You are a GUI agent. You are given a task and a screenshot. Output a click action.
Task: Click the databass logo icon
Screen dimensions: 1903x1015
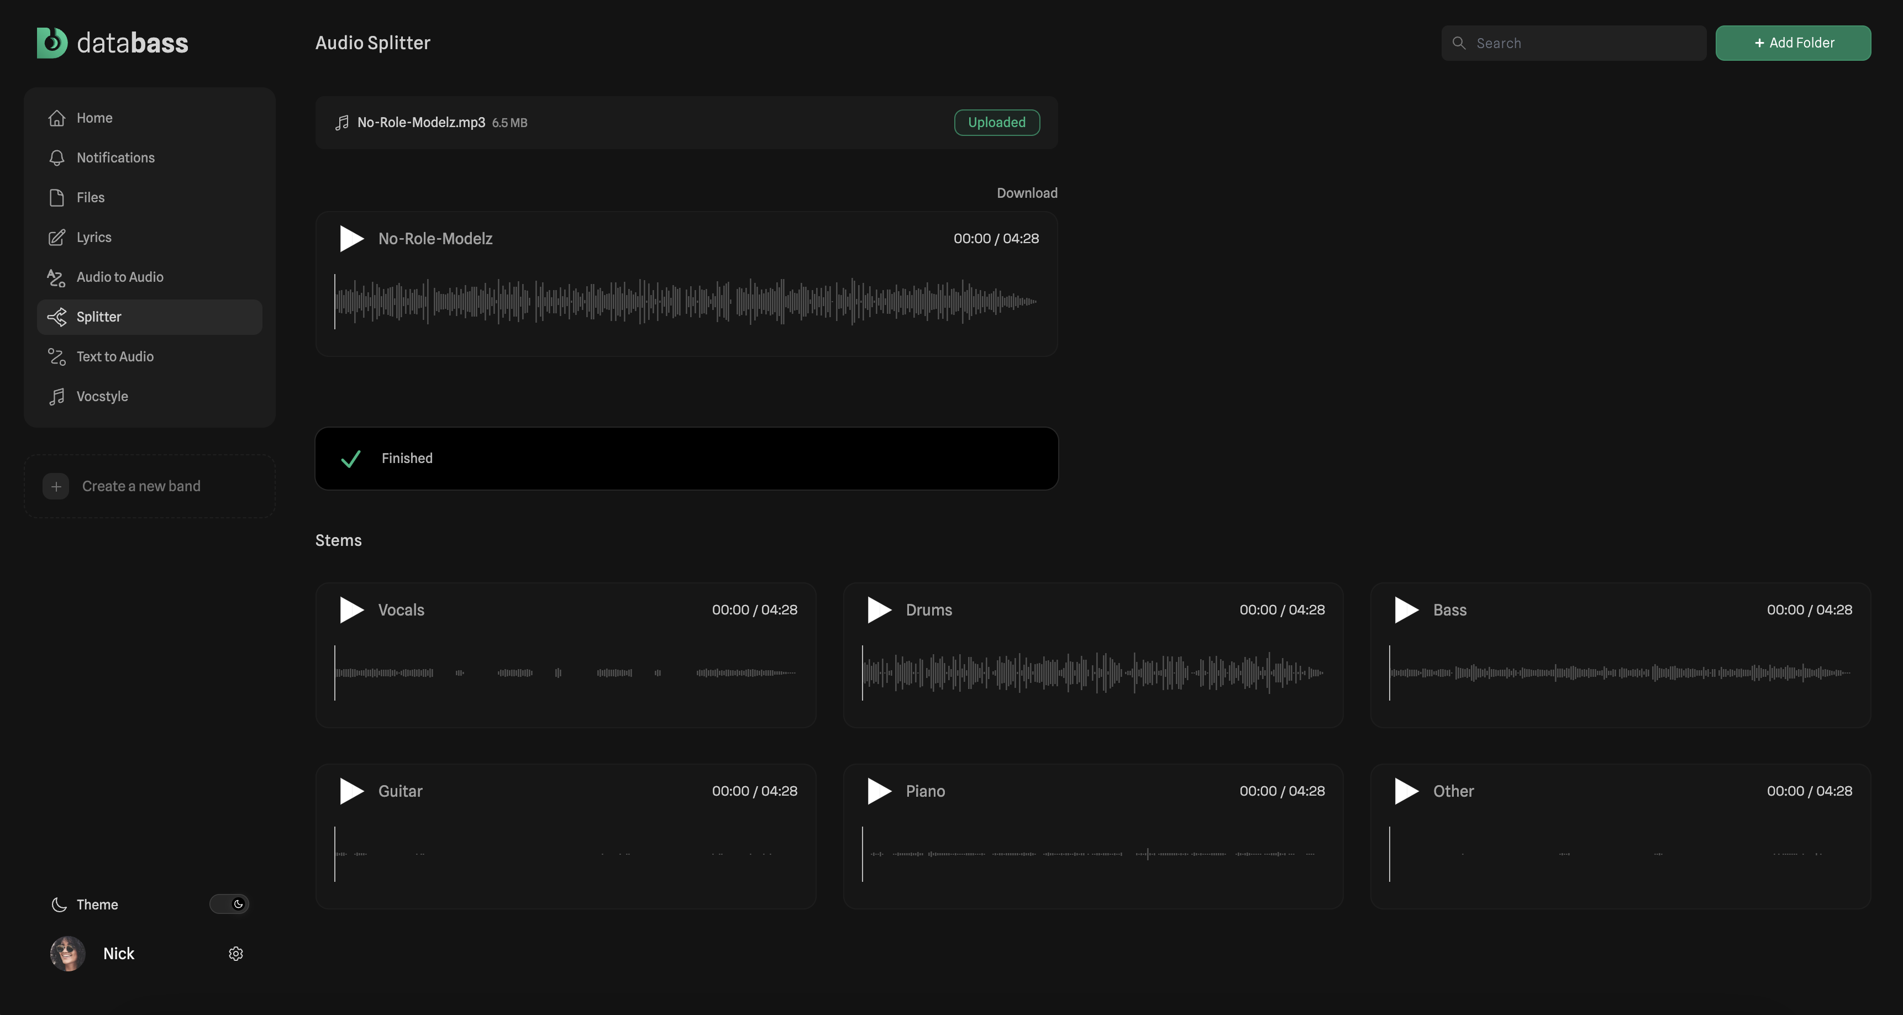[52, 43]
